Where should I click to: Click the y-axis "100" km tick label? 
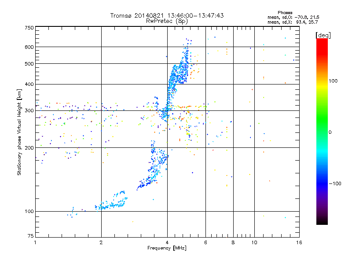(x=29, y=211)
